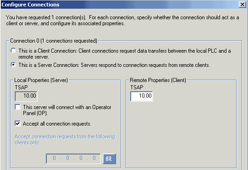Viewport: 248px width, 170px height.
Task: Uncheck Accept all connection requests checkbox
Action: pos(17,123)
